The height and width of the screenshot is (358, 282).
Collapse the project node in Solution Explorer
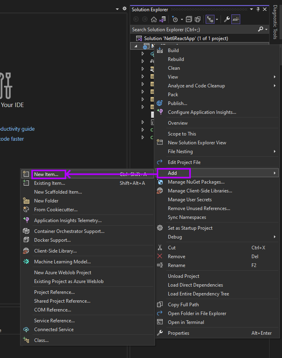pos(136,47)
